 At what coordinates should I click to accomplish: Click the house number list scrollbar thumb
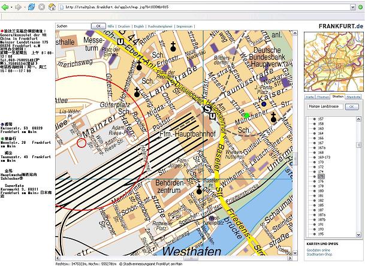coord(359,145)
